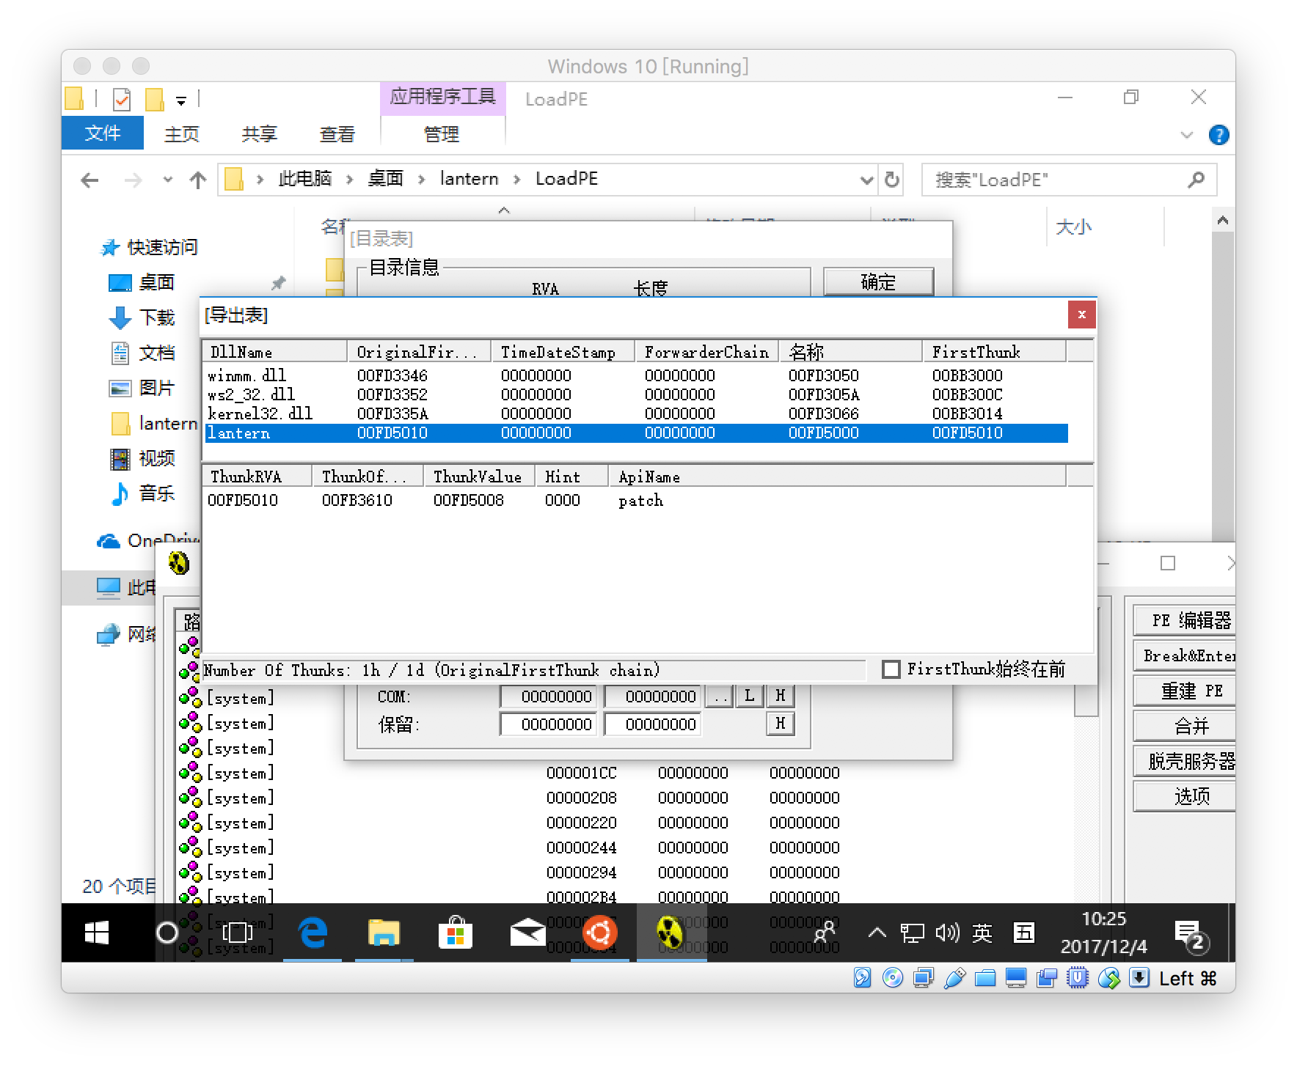The height and width of the screenshot is (1066, 1297).
Task: Click the 重建 PE button
Action: click(x=1185, y=691)
